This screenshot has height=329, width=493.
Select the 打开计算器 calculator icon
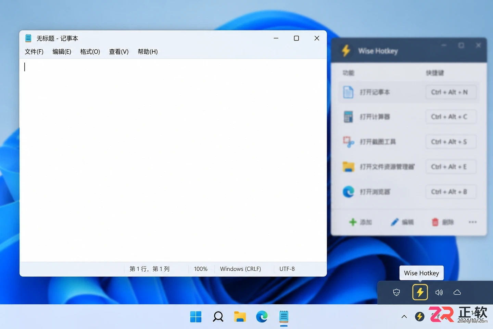(348, 117)
